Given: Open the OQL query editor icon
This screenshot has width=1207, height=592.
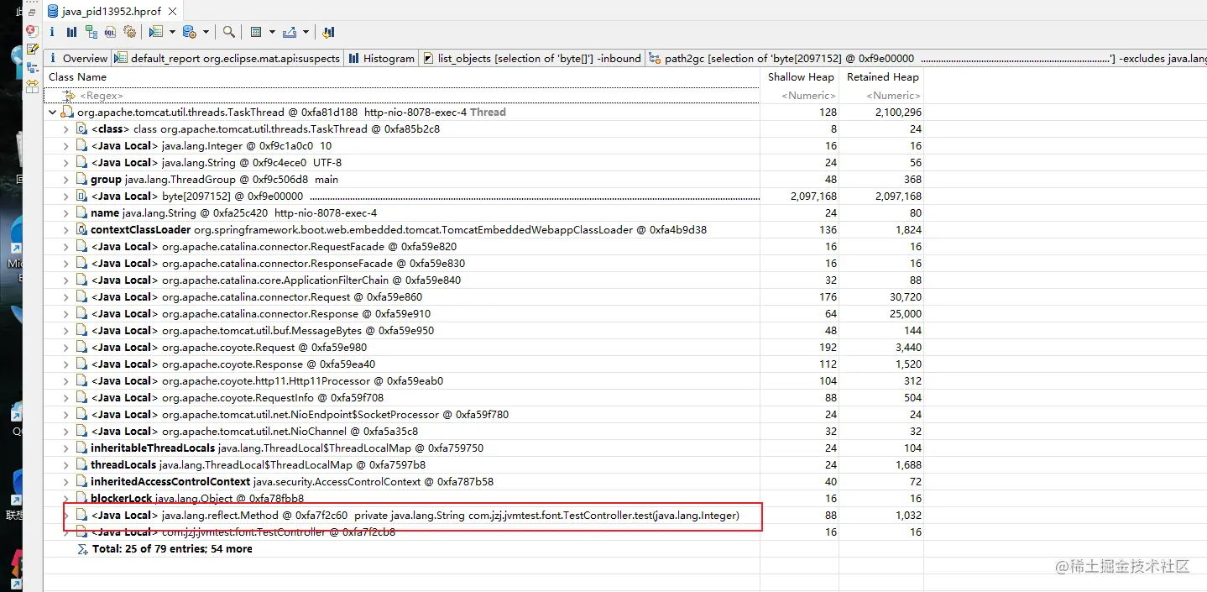Looking at the screenshot, I should pos(110,32).
